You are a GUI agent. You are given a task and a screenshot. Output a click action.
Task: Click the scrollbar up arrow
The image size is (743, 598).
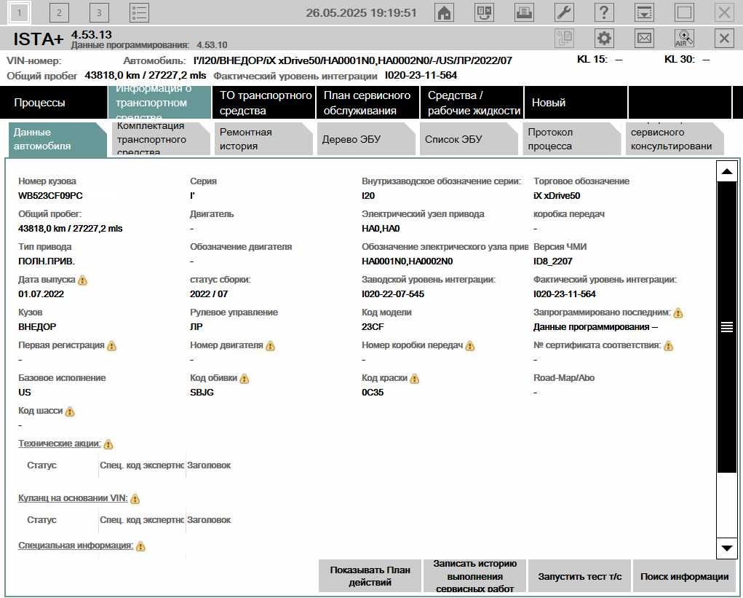pos(727,171)
